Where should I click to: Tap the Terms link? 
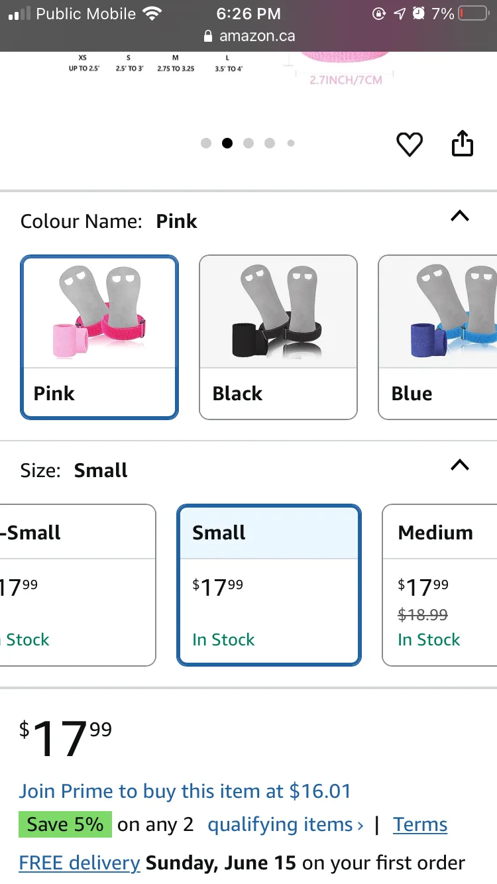tap(419, 824)
